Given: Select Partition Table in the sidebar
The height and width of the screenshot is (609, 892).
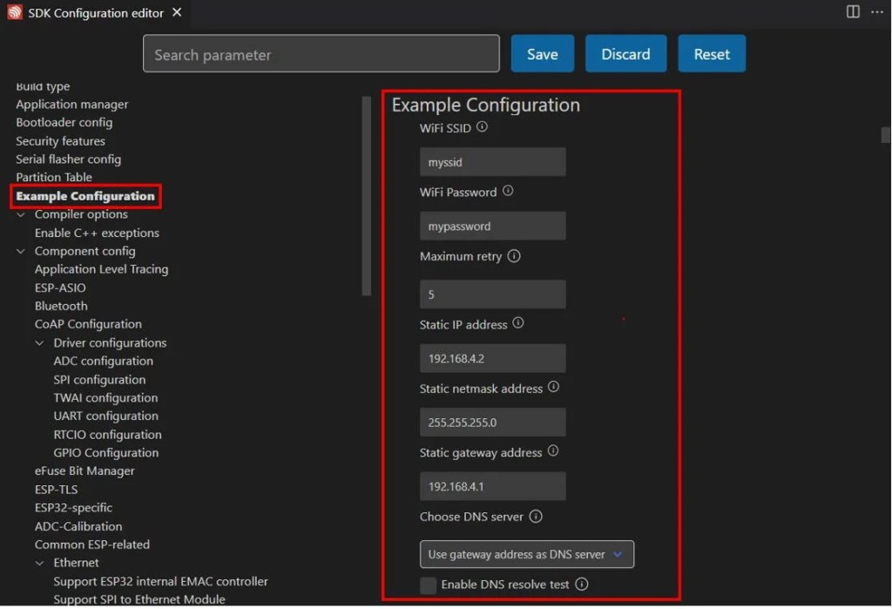Looking at the screenshot, I should 53,177.
